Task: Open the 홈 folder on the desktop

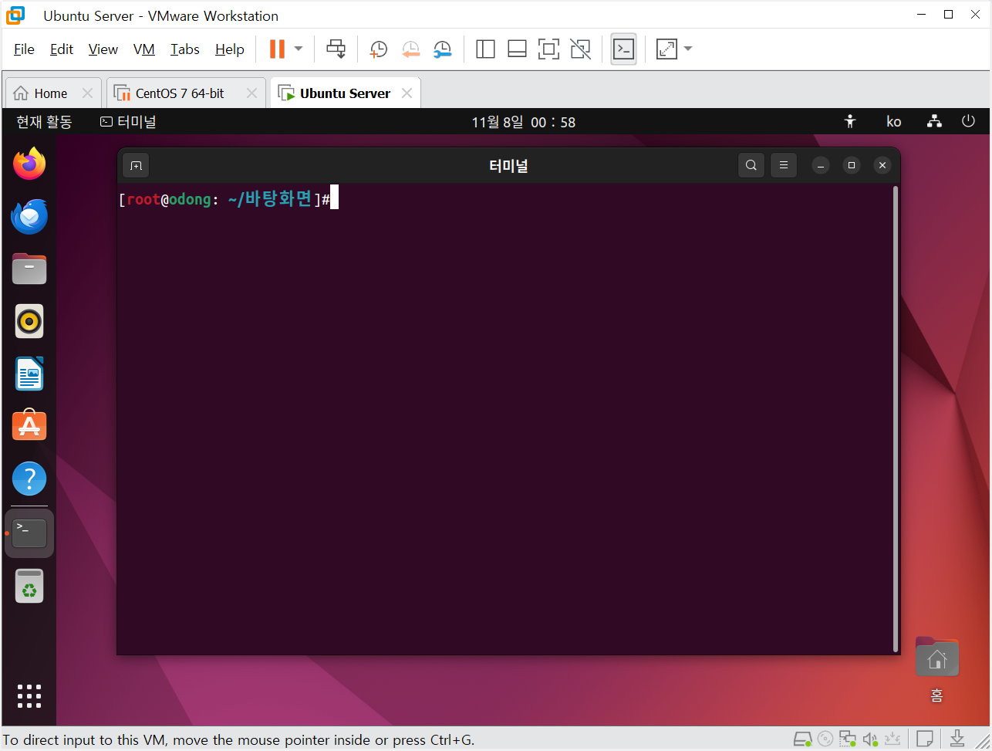Action: point(936,669)
